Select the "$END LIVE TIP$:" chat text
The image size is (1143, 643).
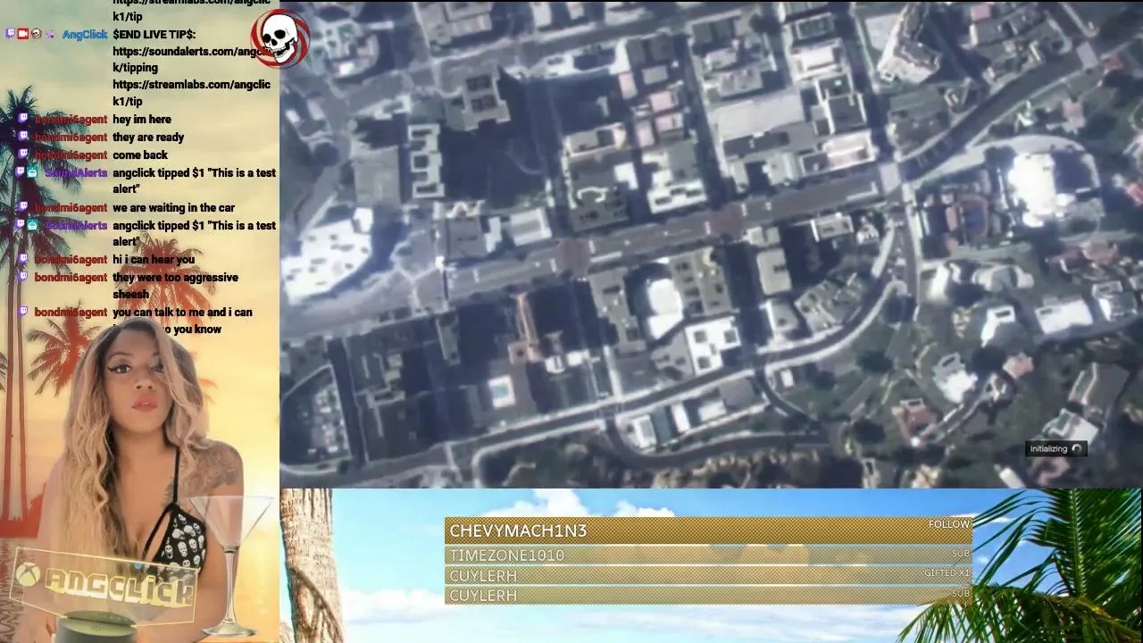click(154, 35)
